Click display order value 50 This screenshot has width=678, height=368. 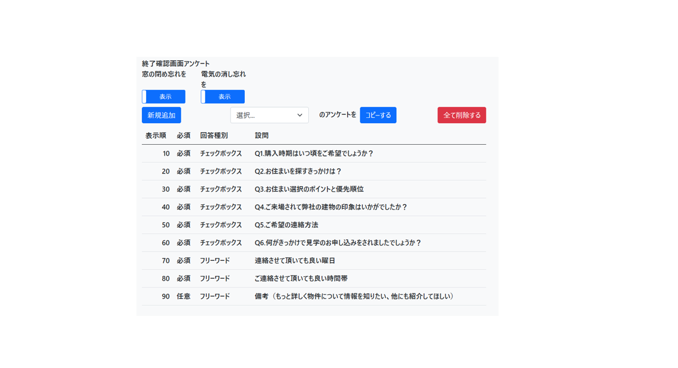(x=166, y=225)
